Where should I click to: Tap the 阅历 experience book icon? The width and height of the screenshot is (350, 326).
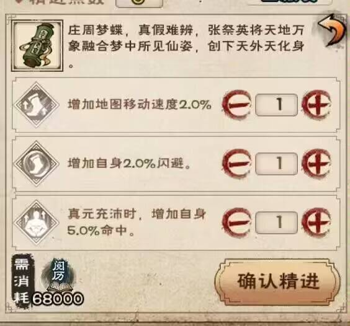[58, 276]
